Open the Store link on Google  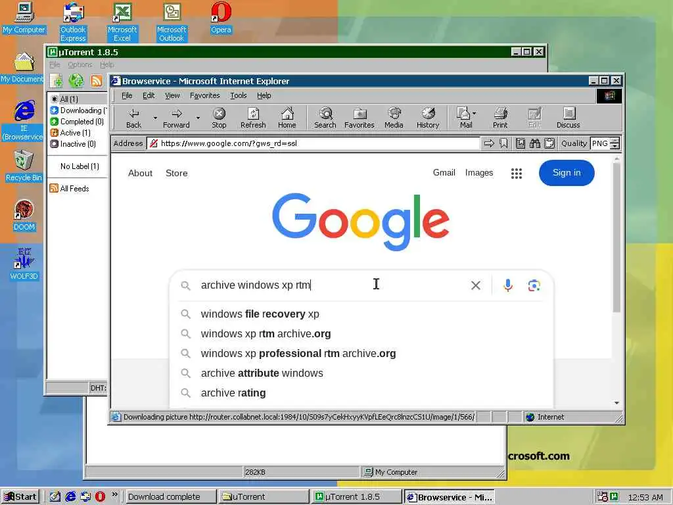click(176, 173)
